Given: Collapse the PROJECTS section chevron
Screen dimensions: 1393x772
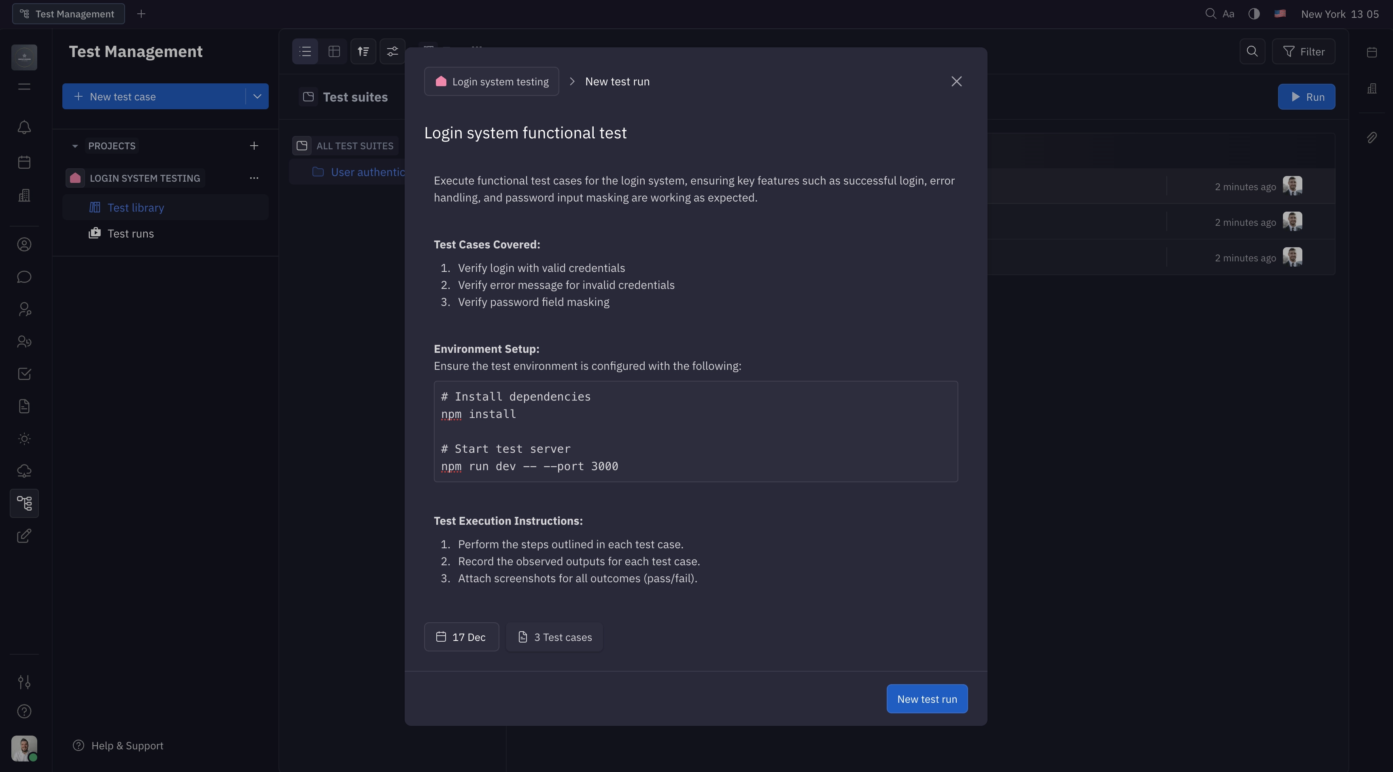Looking at the screenshot, I should click(x=75, y=146).
